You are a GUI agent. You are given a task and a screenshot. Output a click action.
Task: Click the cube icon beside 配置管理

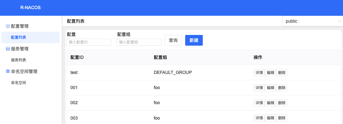coord(8,26)
